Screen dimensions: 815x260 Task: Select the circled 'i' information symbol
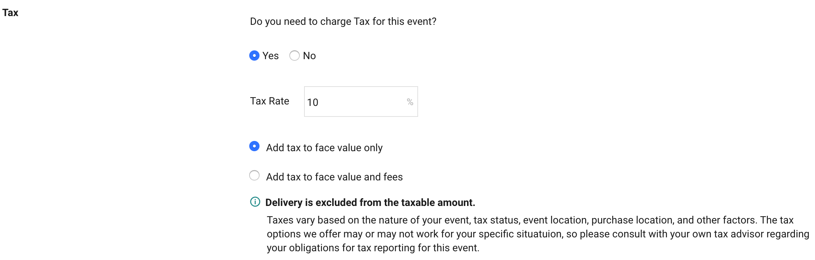pyautogui.click(x=255, y=202)
